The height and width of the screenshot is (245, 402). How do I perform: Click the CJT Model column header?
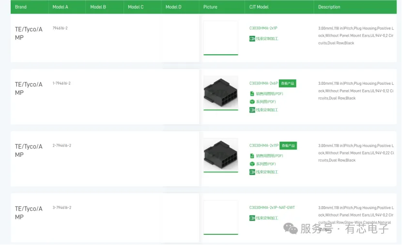point(259,7)
